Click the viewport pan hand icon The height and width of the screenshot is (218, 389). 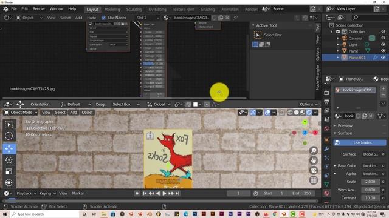(314, 160)
